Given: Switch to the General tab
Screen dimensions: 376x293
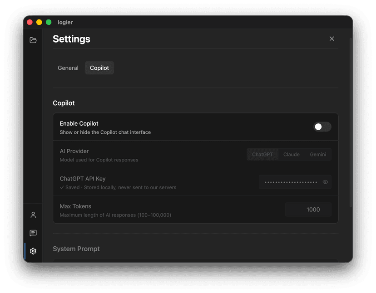Looking at the screenshot, I should click(68, 68).
